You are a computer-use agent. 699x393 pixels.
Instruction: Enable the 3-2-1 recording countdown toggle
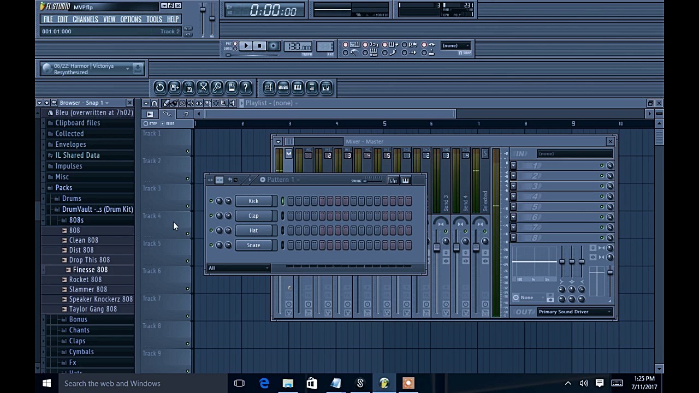point(365,45)
